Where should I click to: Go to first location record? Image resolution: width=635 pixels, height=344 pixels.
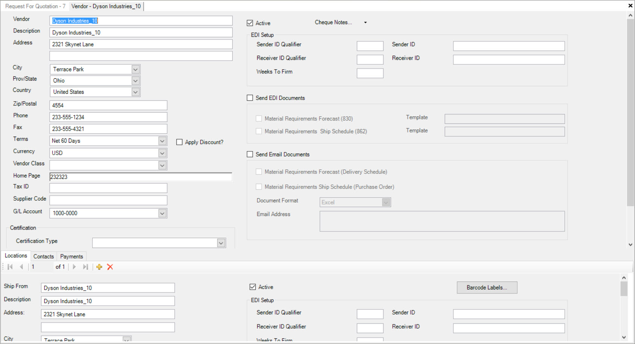click(10, 267)
